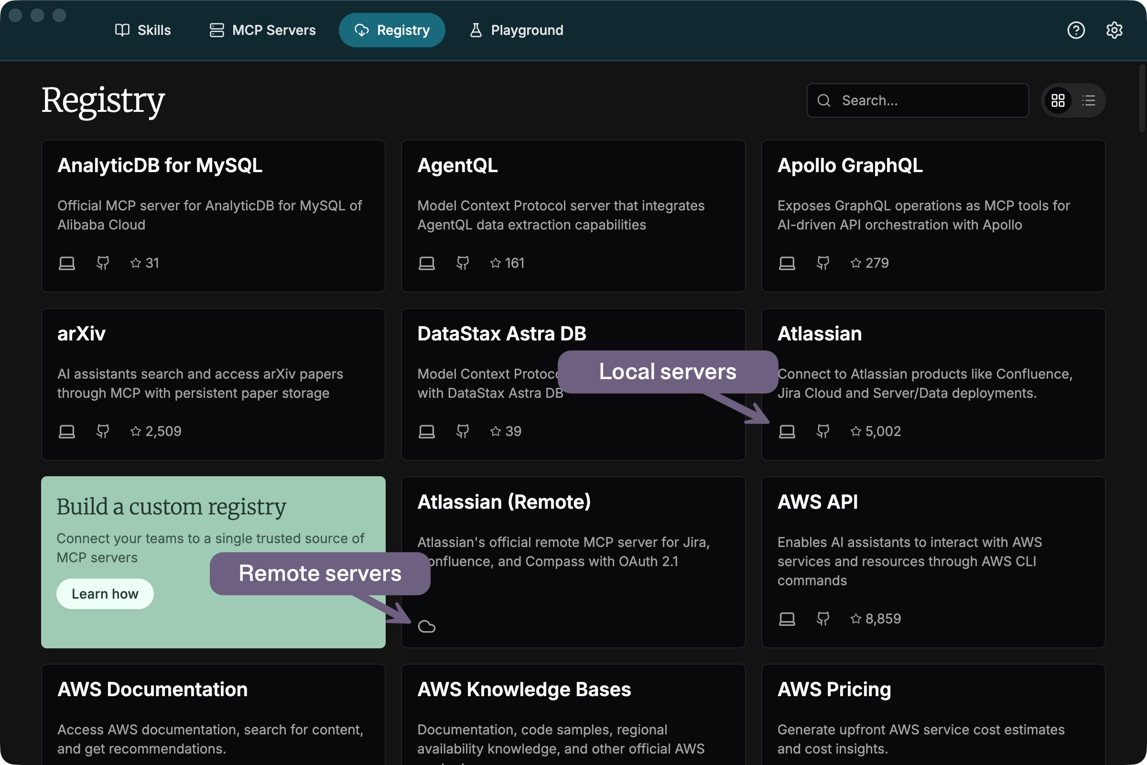
Task: Click the Search input field
Action: [x=918, y=100]
